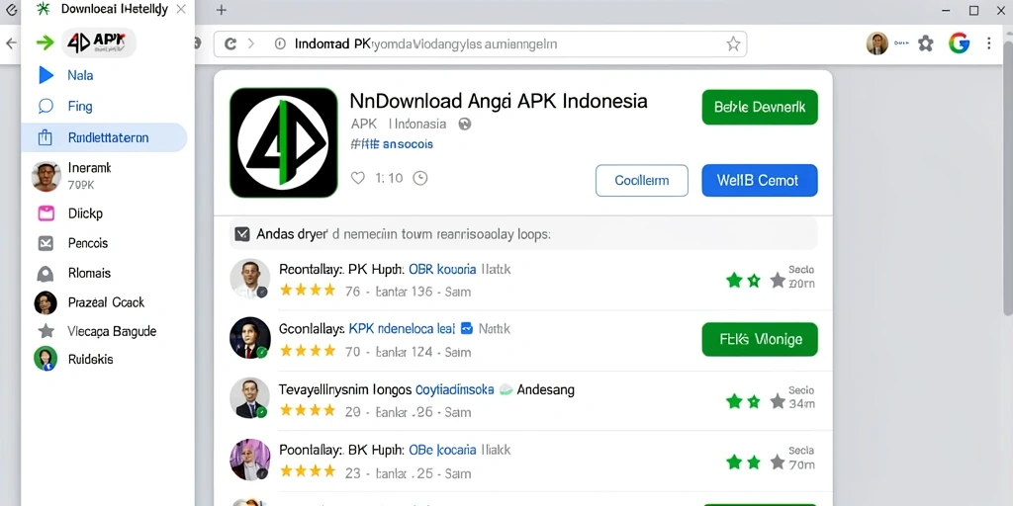Image resolution: width=1013 pixels, height=506 pixels.
Task: Click the Google G icon in toolbar
Action: coord(959,43)
